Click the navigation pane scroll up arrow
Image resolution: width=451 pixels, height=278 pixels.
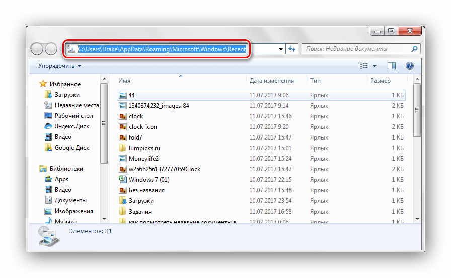(x=104, y=79)
